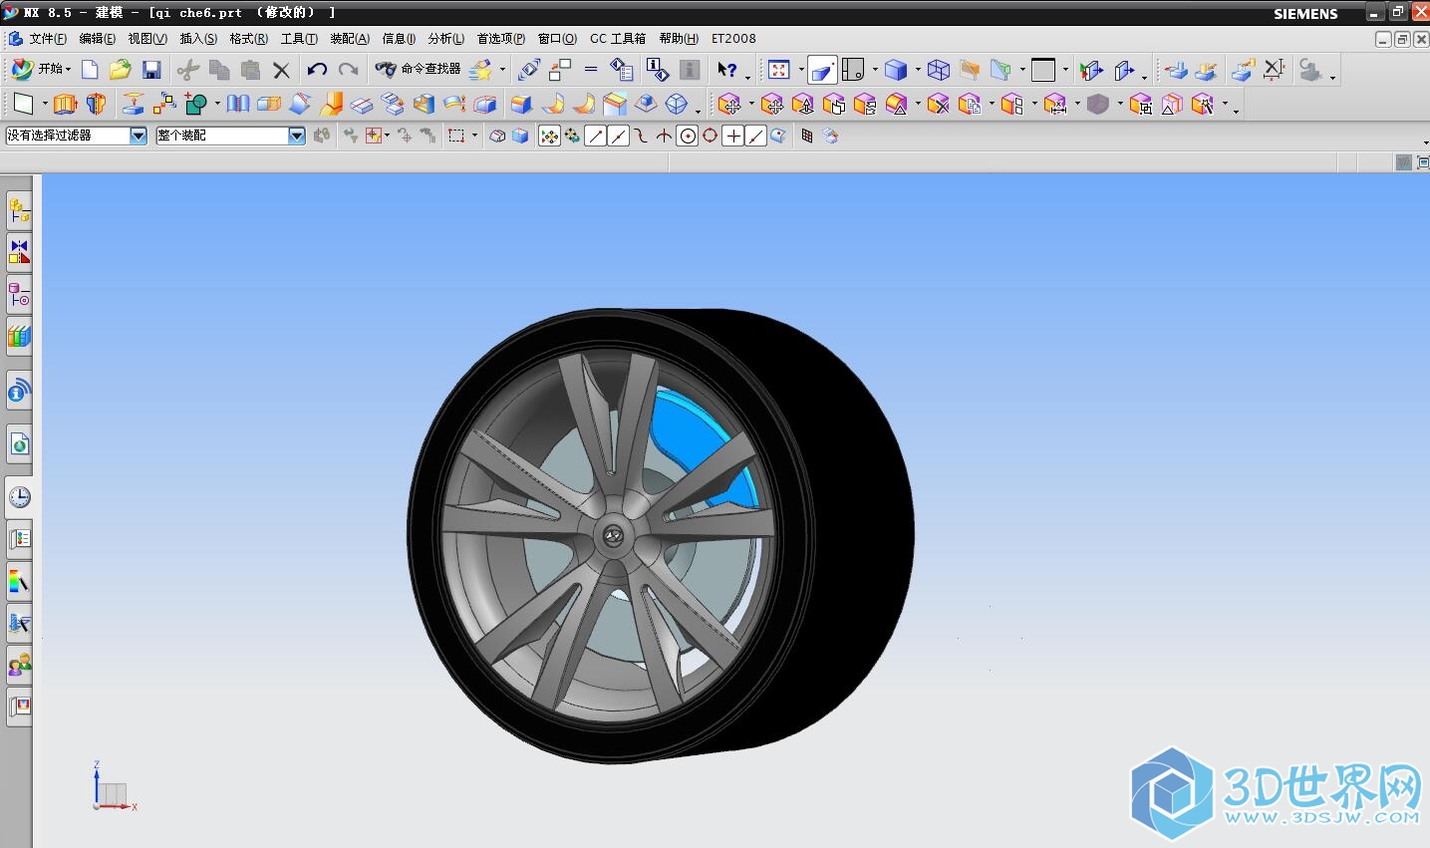Toggle Enable Snap Point
Screen dimensions: 1430x848
pos(549,136)
